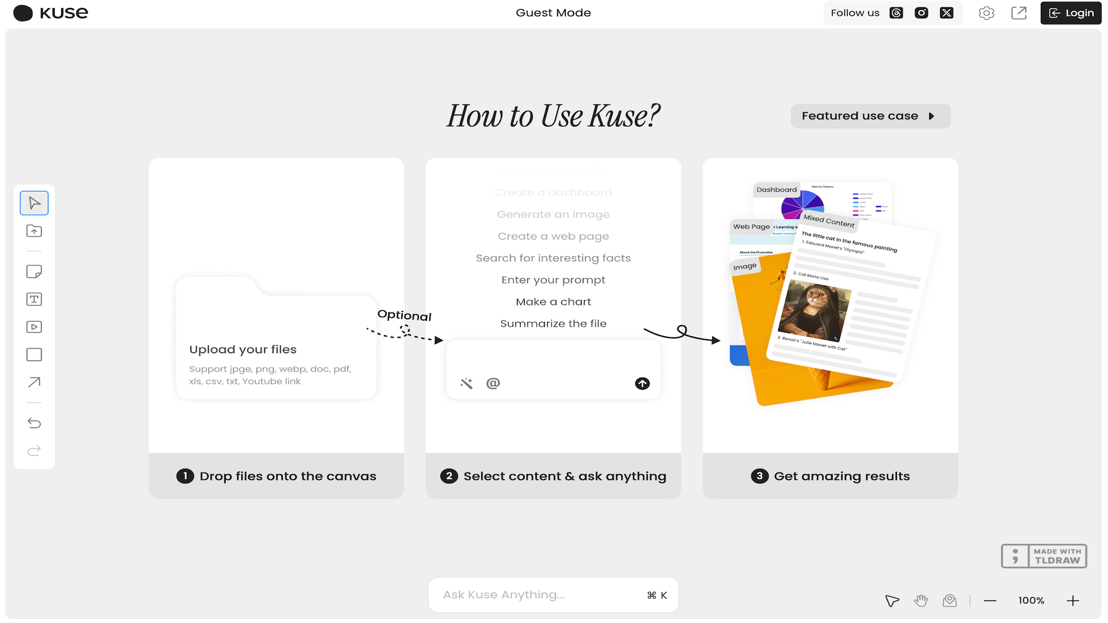Select the sticky note tool
Screen dimensions: 1108x623
point(34,271)
